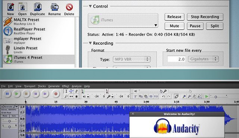This screenshot has width=239, height=138.
Task: Collapse the Control section triangle
Action: [90, 6]
